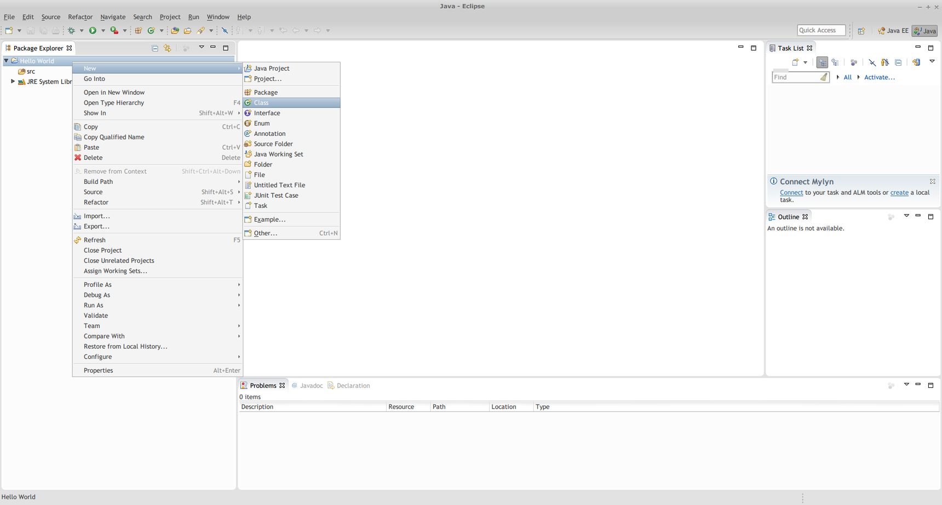Switch to the Java EE perspective

(893, 31)
